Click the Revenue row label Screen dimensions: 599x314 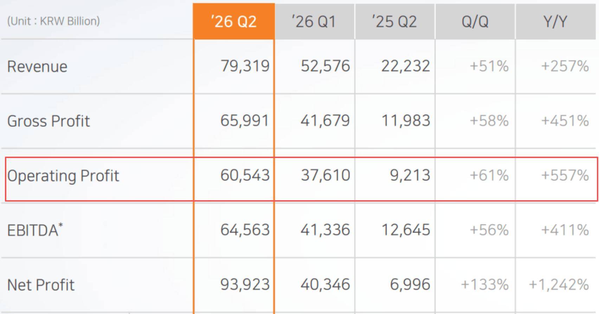37,66
